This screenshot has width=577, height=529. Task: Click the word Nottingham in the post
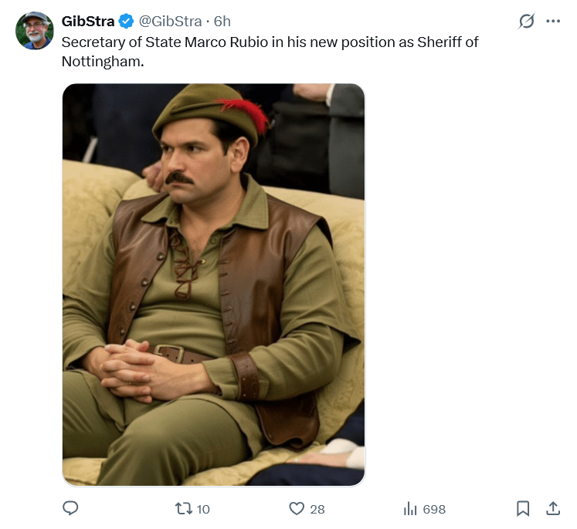tap(101, 62)
